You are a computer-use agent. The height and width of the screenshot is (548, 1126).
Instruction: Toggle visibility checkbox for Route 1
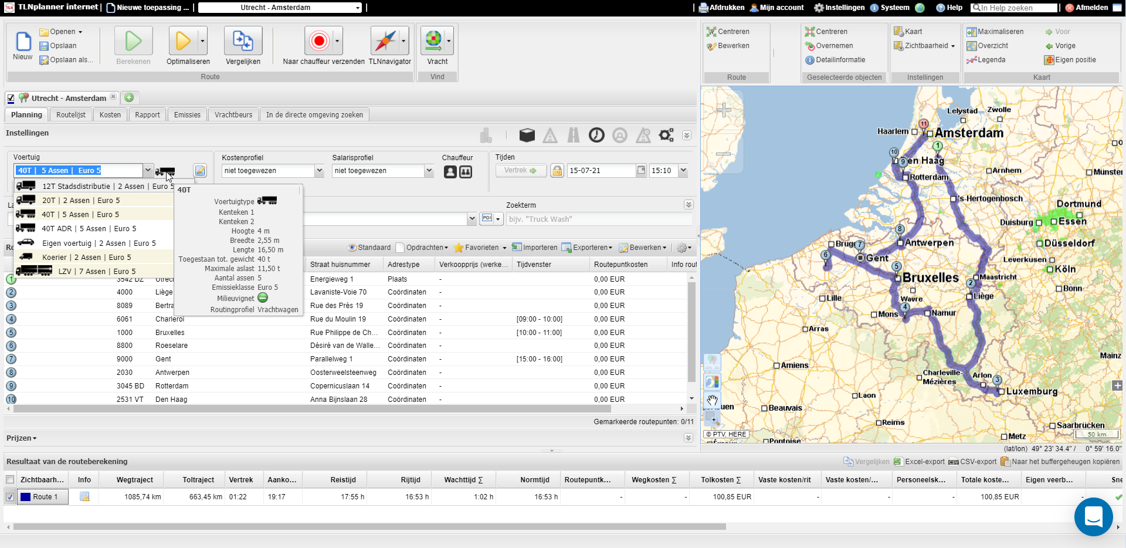pyautogui.click(x=10, y=496)
